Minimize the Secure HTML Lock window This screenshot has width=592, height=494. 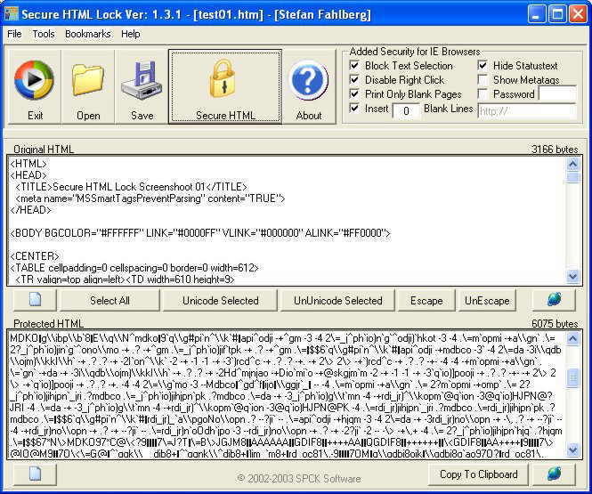[x=536, y=14]
